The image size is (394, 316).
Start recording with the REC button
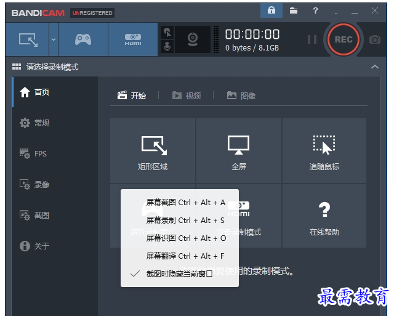click(x=344, y=39)
